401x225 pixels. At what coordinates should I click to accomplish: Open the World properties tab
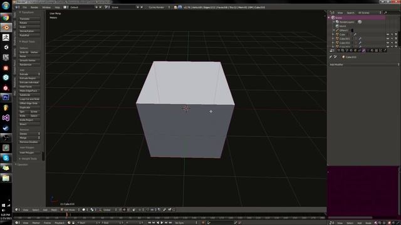351,51
